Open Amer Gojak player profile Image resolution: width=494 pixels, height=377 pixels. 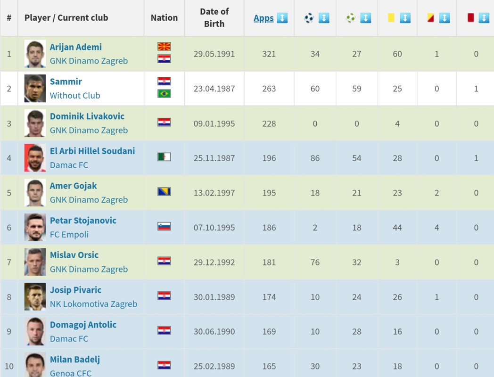tap(73, 186)
